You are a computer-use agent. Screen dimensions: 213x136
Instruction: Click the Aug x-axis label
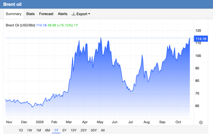click(x=146, y=122)
